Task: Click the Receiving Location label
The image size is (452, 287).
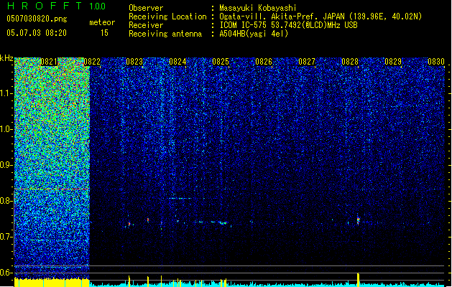Action: (167, 17)
